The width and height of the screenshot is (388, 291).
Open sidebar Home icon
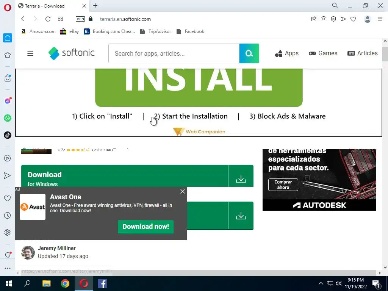pos(8,38)
